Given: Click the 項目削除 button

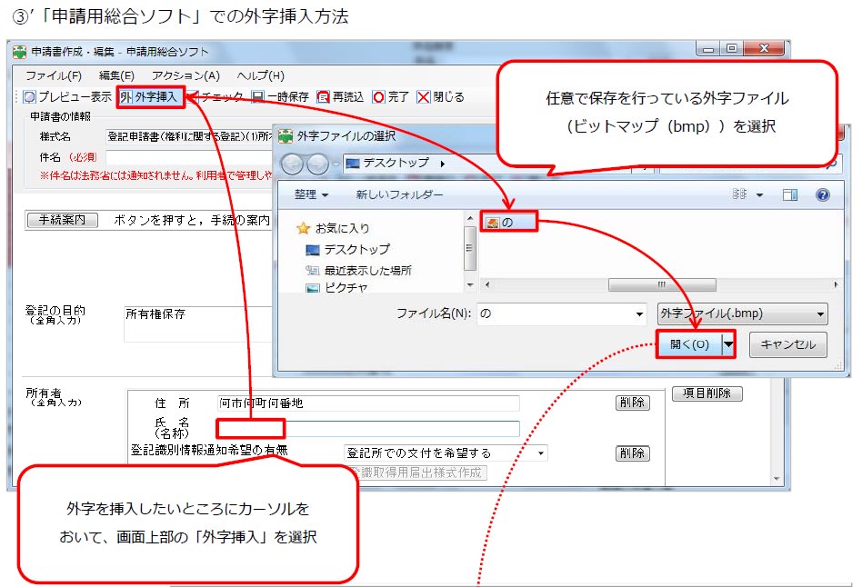Looking at the screenshot, I should point(707,393).
